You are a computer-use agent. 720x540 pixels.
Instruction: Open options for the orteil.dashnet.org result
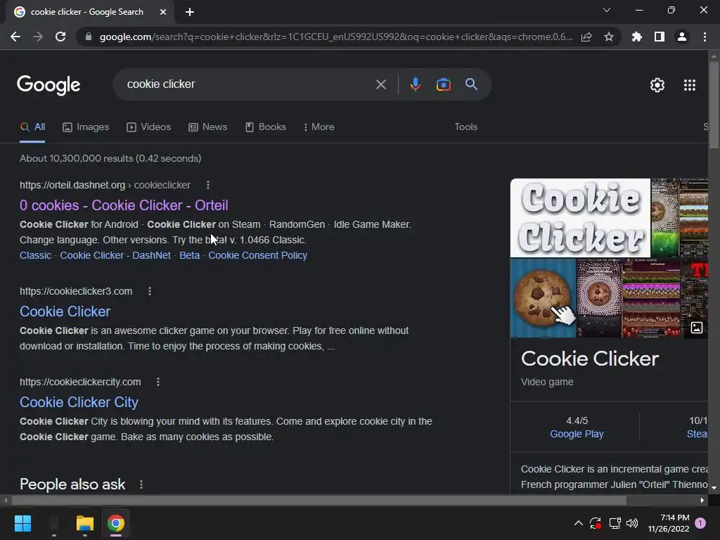point(208,185)
